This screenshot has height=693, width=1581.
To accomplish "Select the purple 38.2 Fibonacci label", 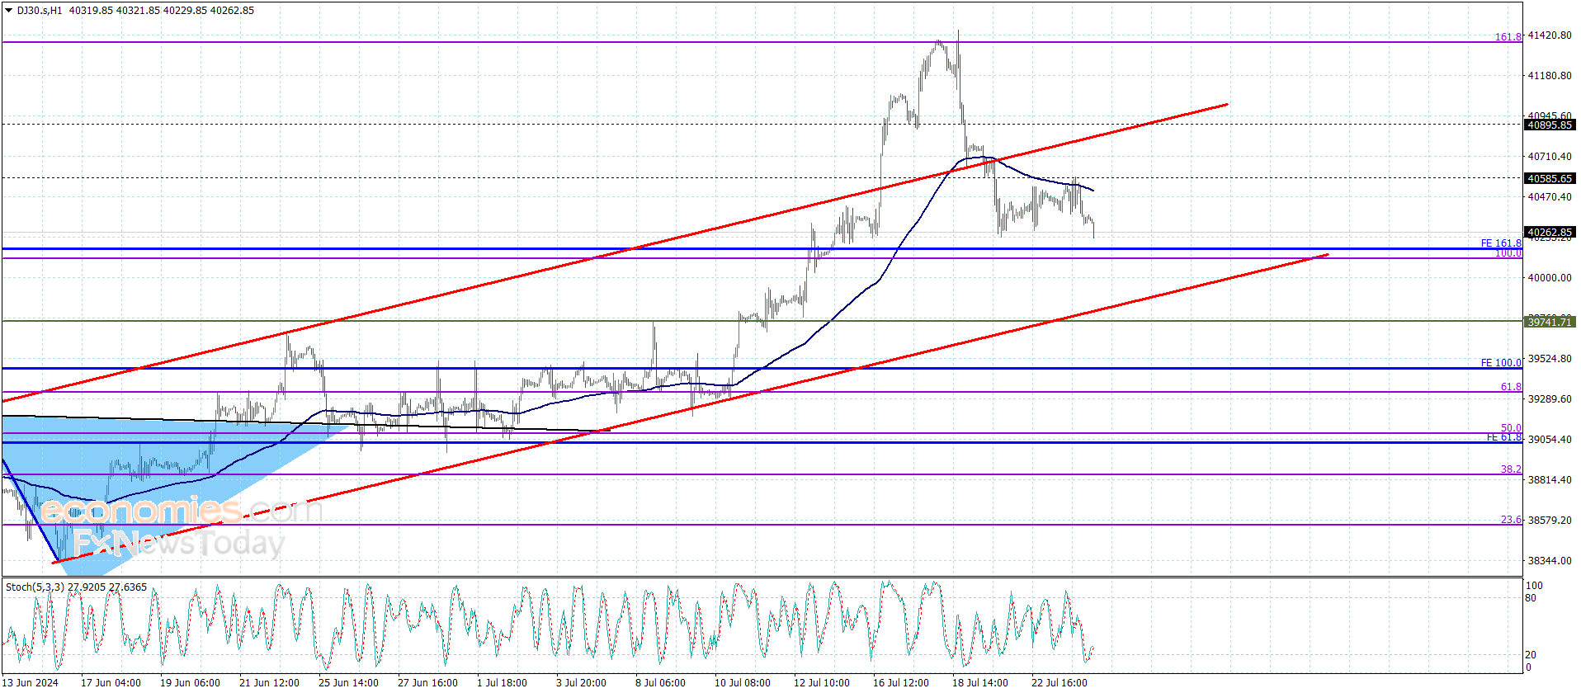I will click(1511, 469).
